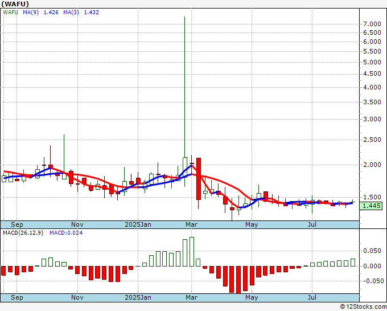
Task: Click Jul on the price chart date axis
Action: coord(312,224)
